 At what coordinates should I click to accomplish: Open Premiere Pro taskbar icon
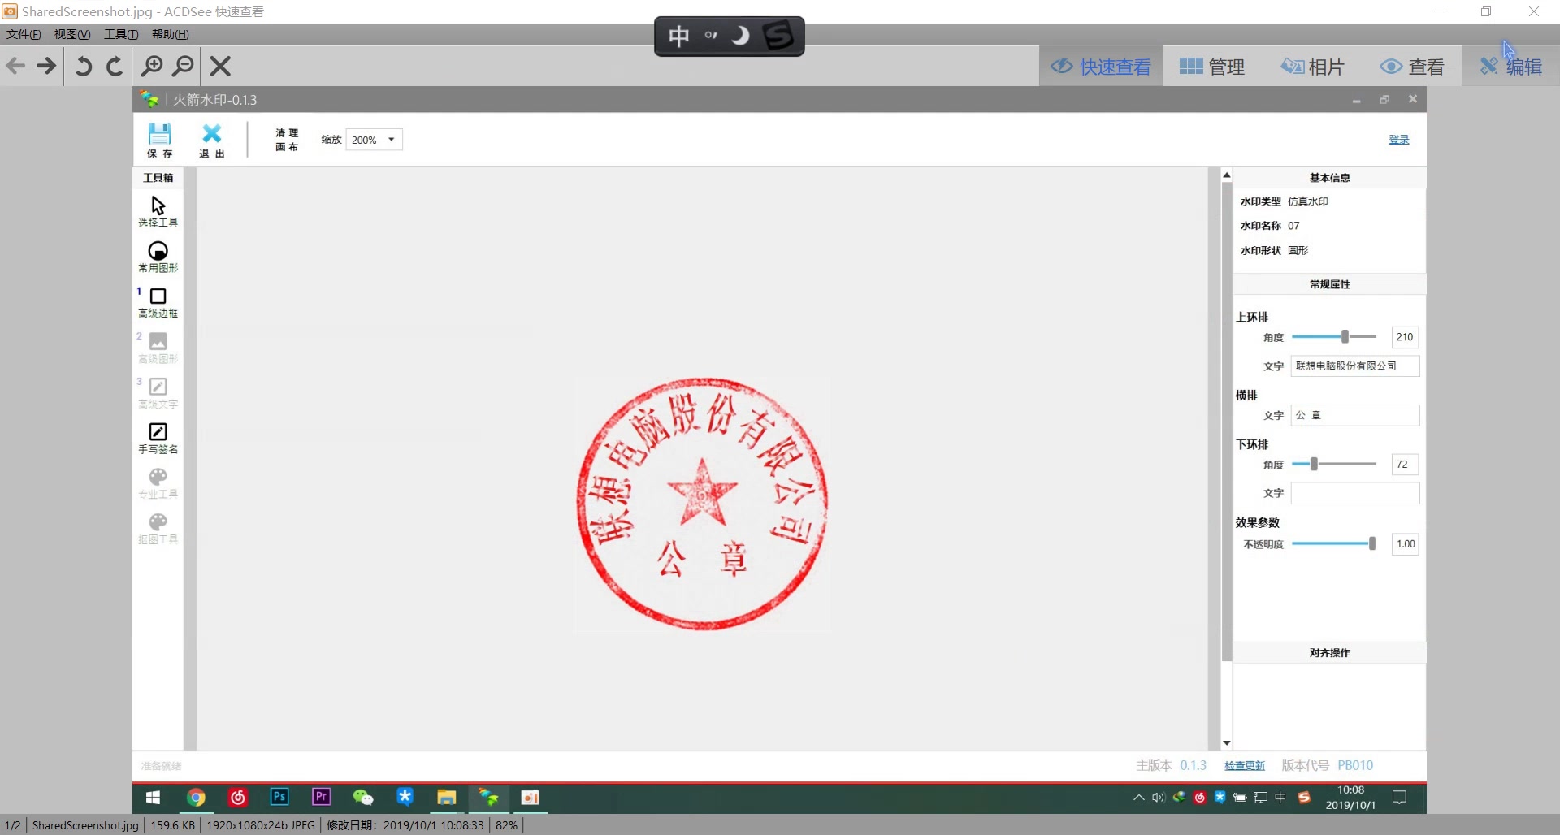click(x=321, y=797)
